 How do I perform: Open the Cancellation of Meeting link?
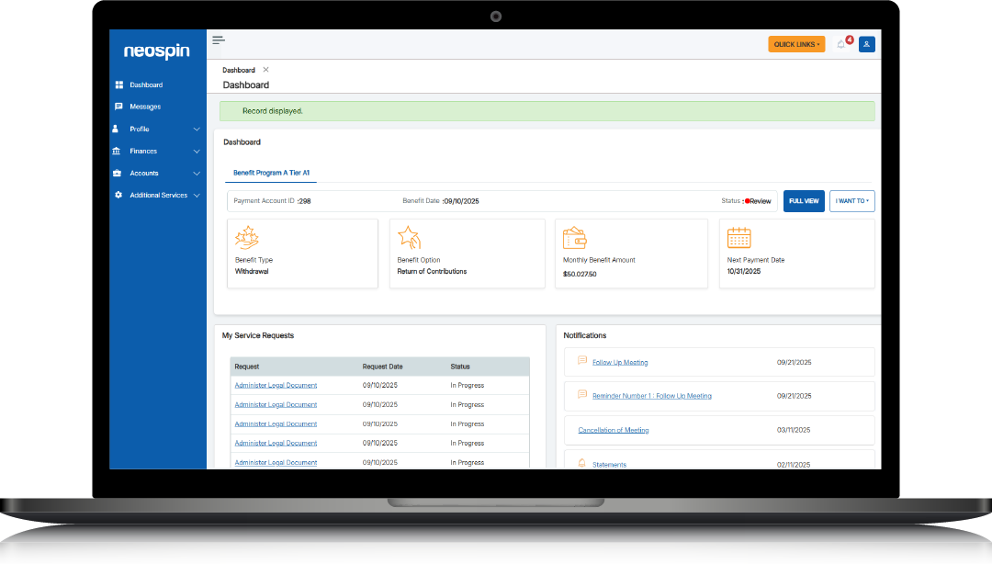613,430
